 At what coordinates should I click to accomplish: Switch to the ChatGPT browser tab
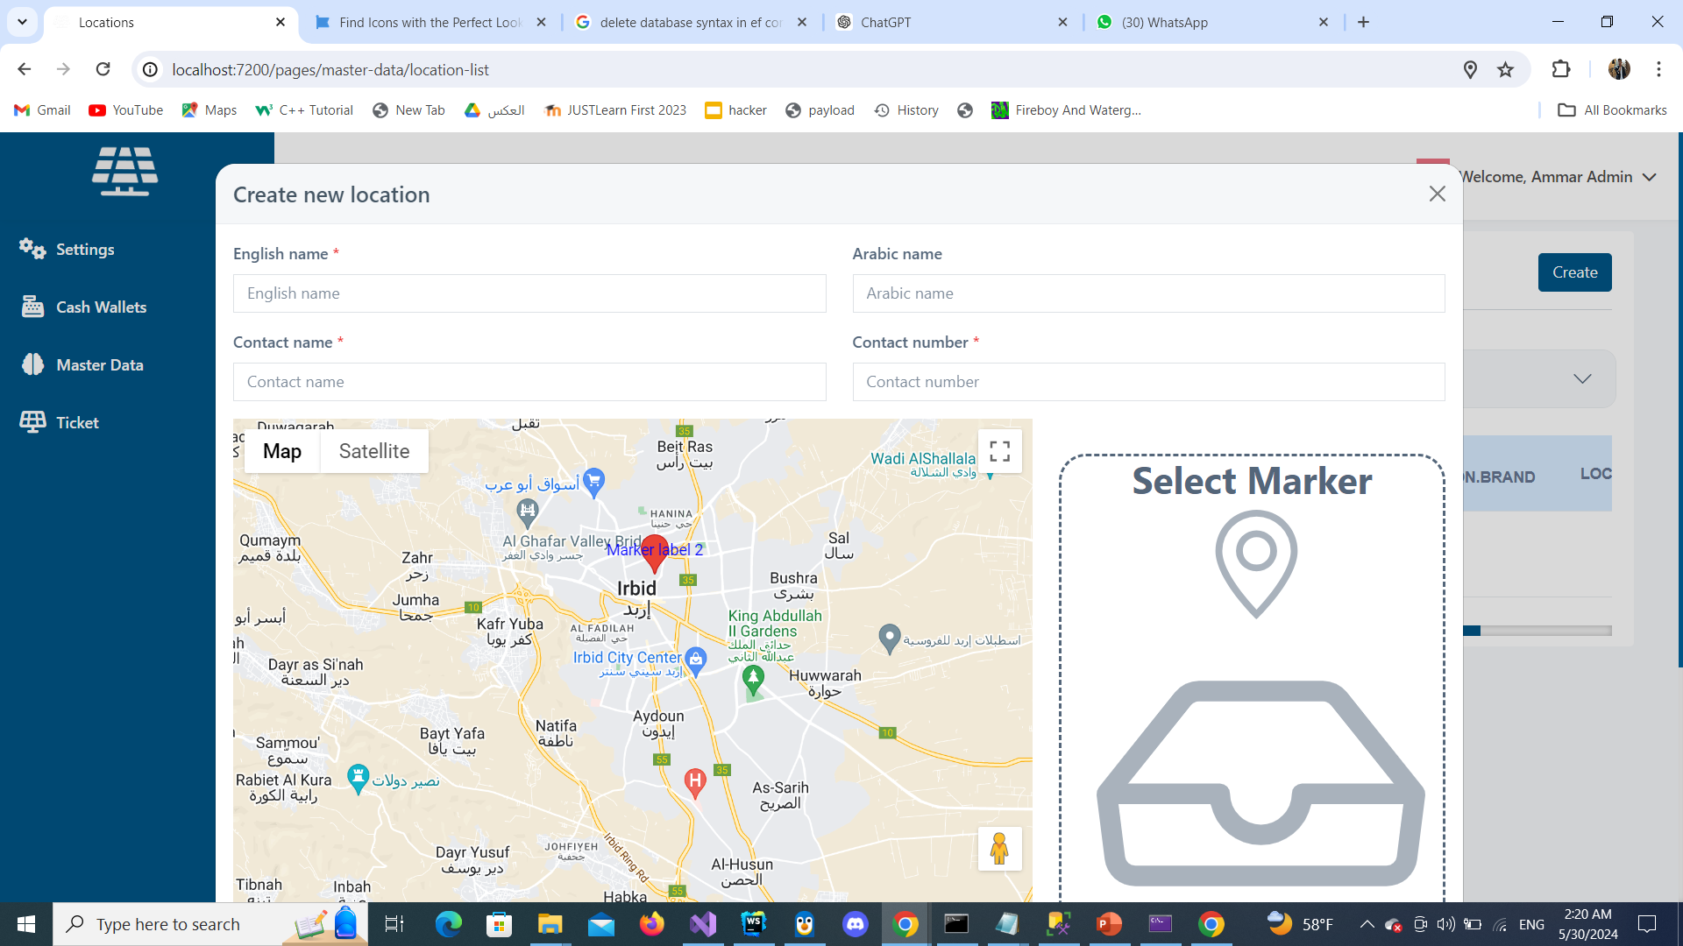tap(885, 23)
